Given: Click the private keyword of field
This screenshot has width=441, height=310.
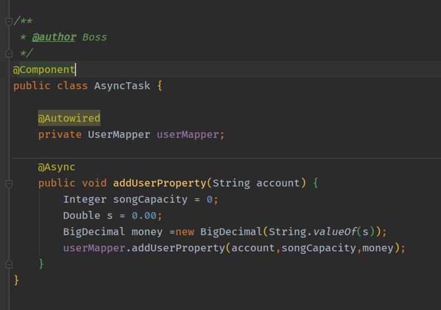Looking at the screenshot, I should pos(60,135).
